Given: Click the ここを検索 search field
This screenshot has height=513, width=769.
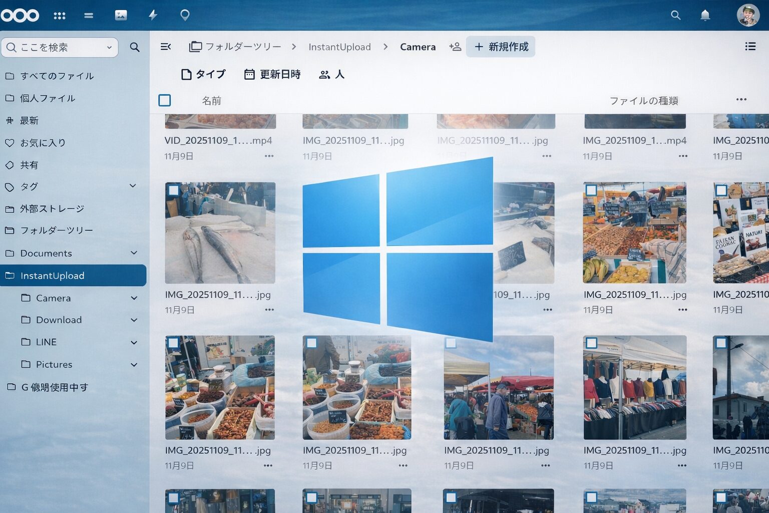Looking at the screenshot, I should coord(60,48).
